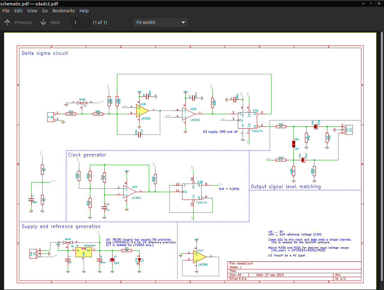Go to the next page with the down arrow

click(x=43, y=22)
